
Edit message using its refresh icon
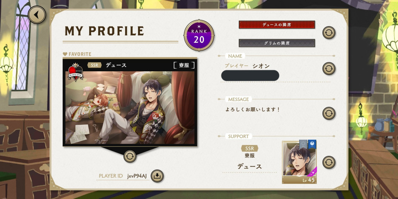click(329, 113)
